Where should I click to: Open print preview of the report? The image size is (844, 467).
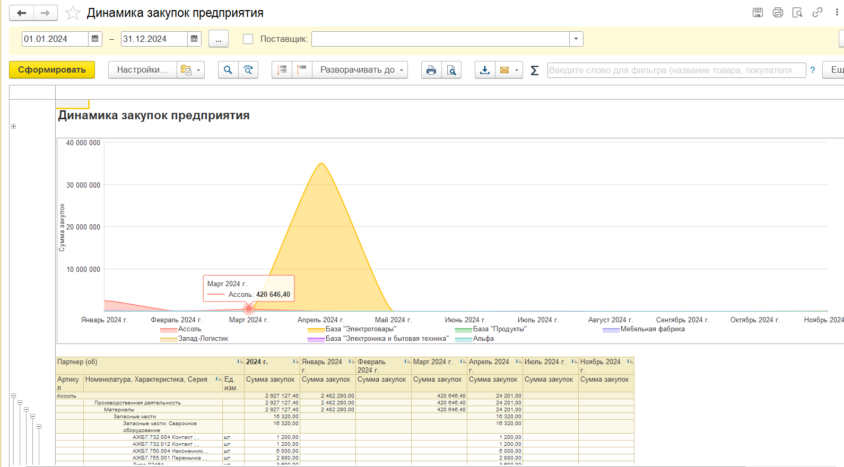451,70
